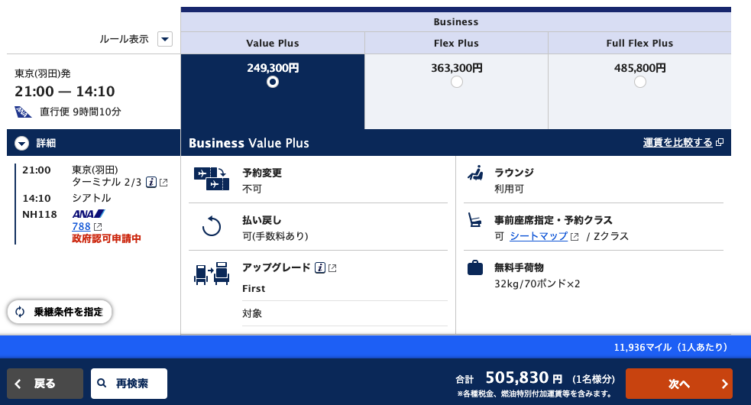
Task: Click the Value Plus column header
Action: point(273,44)
